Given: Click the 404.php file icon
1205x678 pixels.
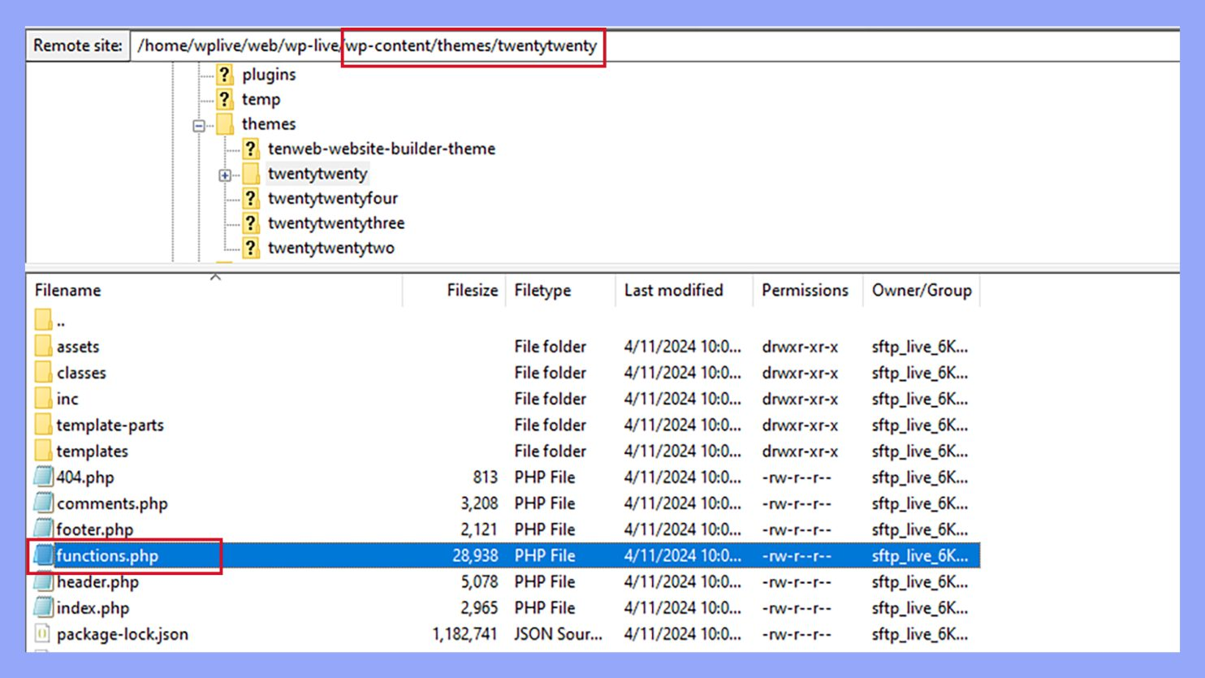Looking at the screenshot, I should point(44,477).
